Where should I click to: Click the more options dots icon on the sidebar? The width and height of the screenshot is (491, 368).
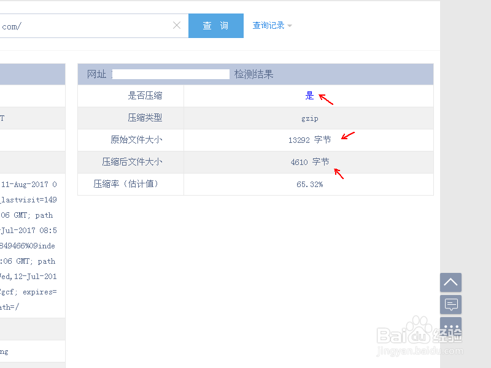[x=450, y=326]
